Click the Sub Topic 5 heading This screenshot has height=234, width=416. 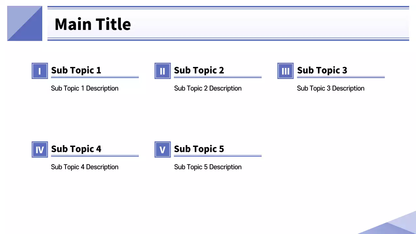pos(199,149)
